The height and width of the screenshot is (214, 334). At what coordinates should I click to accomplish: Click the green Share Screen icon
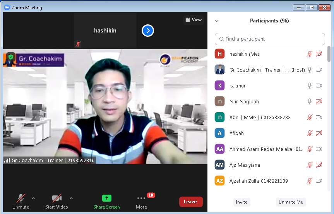coord(107,198)
